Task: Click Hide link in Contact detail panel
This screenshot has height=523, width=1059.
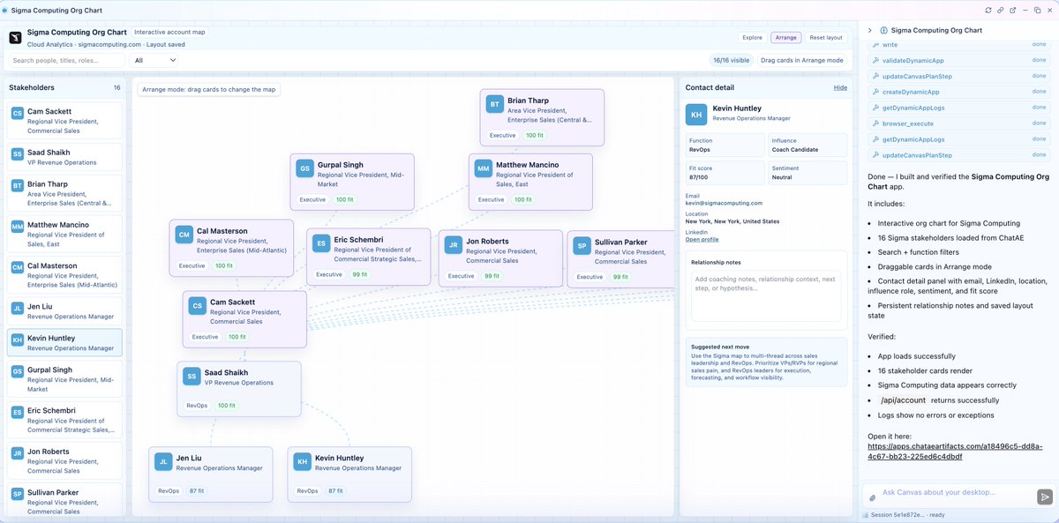Action: point(840,87)
